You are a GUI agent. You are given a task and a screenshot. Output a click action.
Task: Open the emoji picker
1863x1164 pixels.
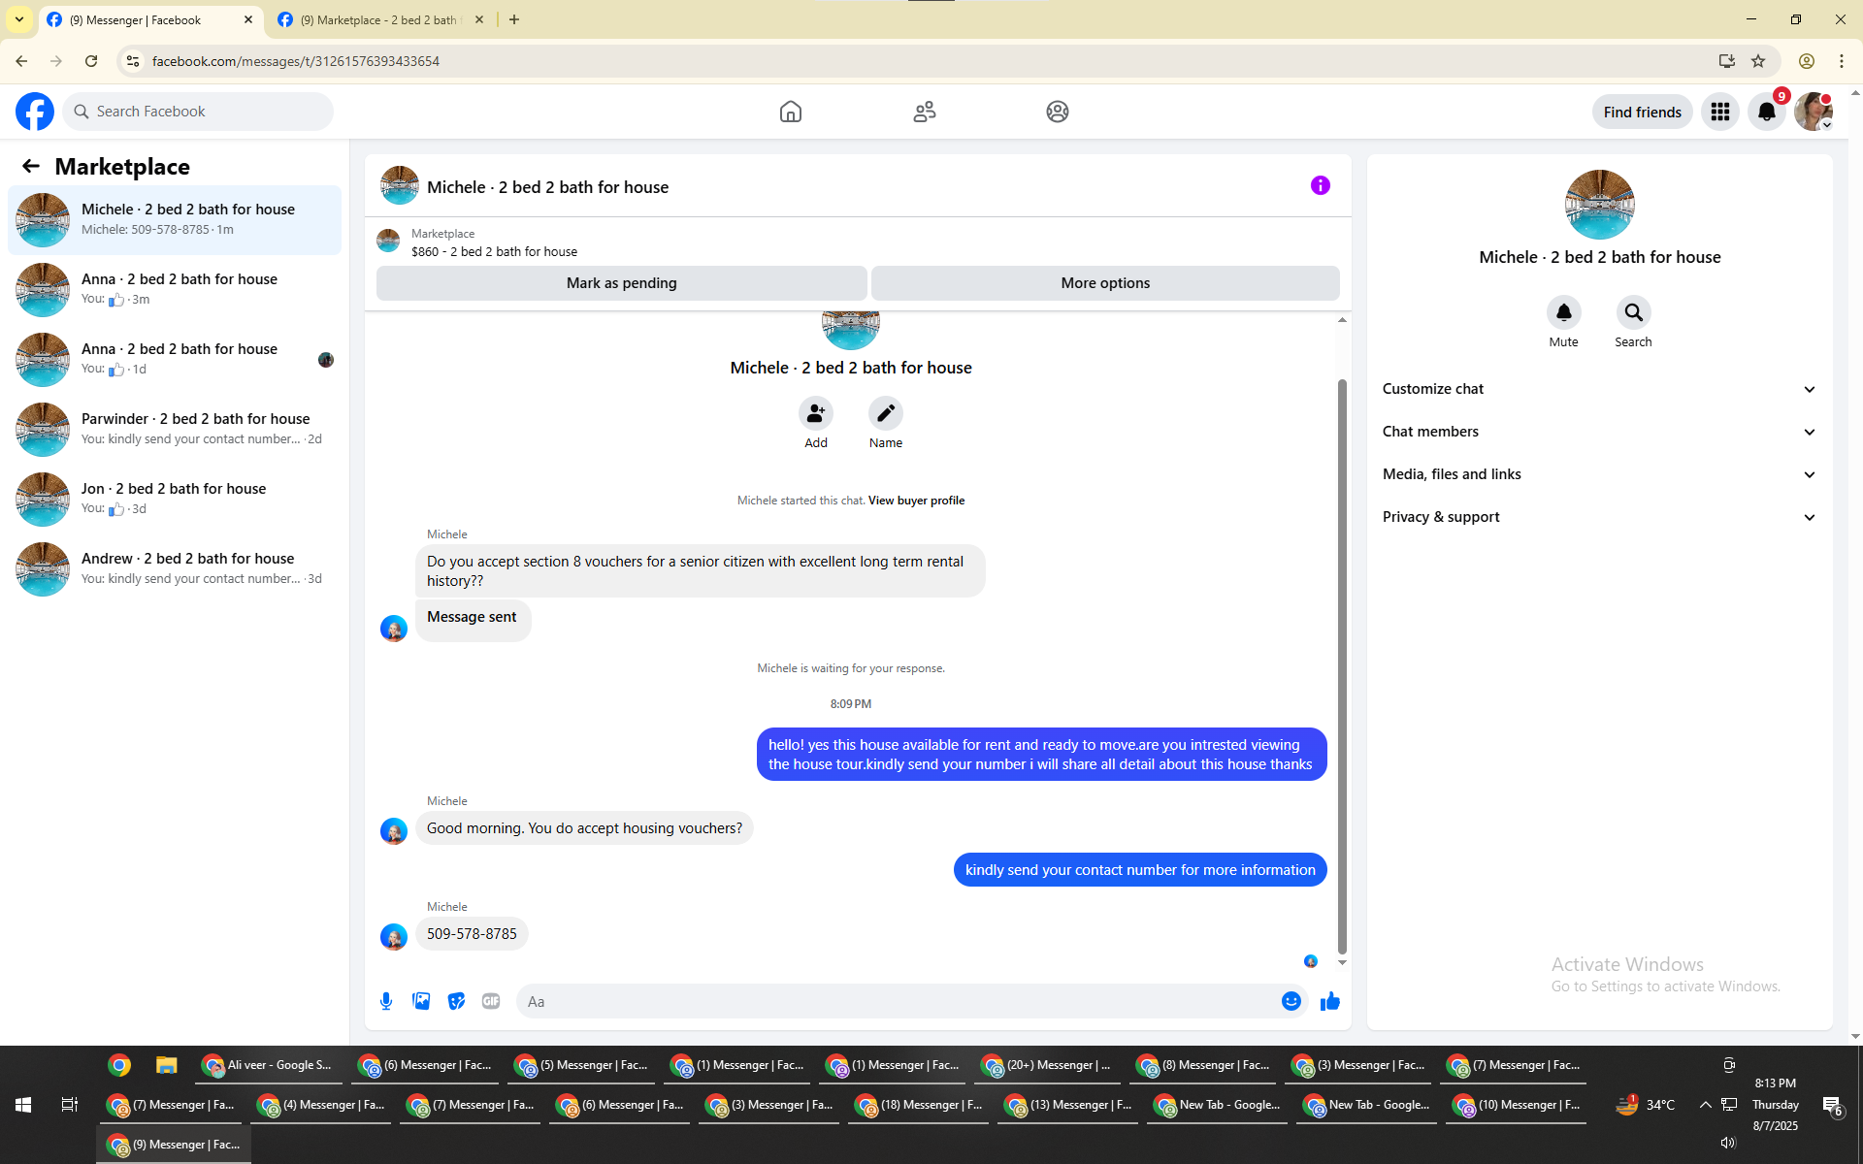(1291, 1001)
